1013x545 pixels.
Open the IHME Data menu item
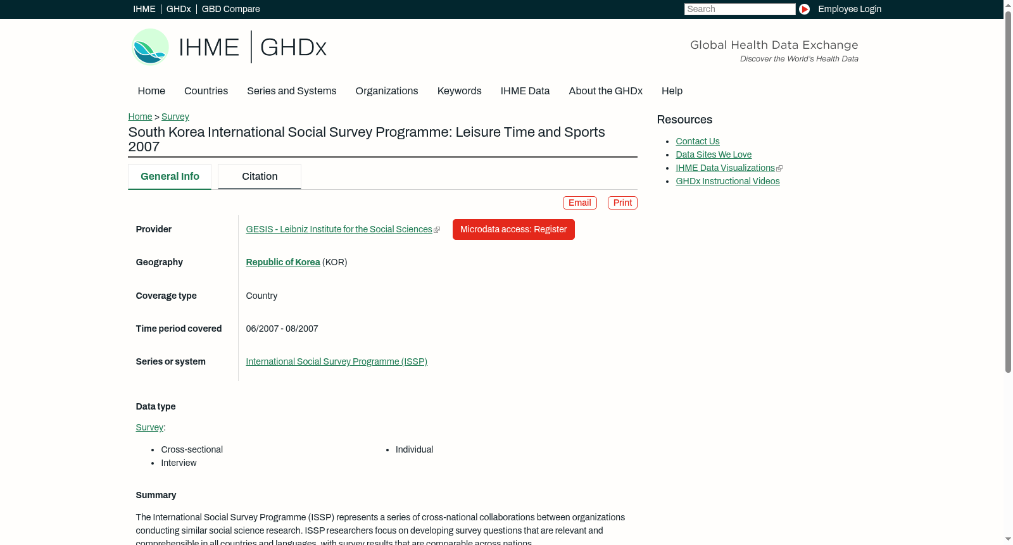coord(525,91)
